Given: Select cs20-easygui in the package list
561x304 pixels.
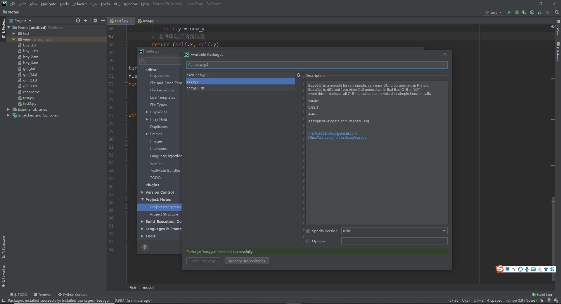Looking at the screenshot, I should pos(240,75).
